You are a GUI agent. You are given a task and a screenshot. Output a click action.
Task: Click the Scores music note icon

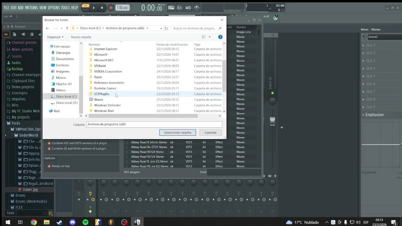coord(8,56)
